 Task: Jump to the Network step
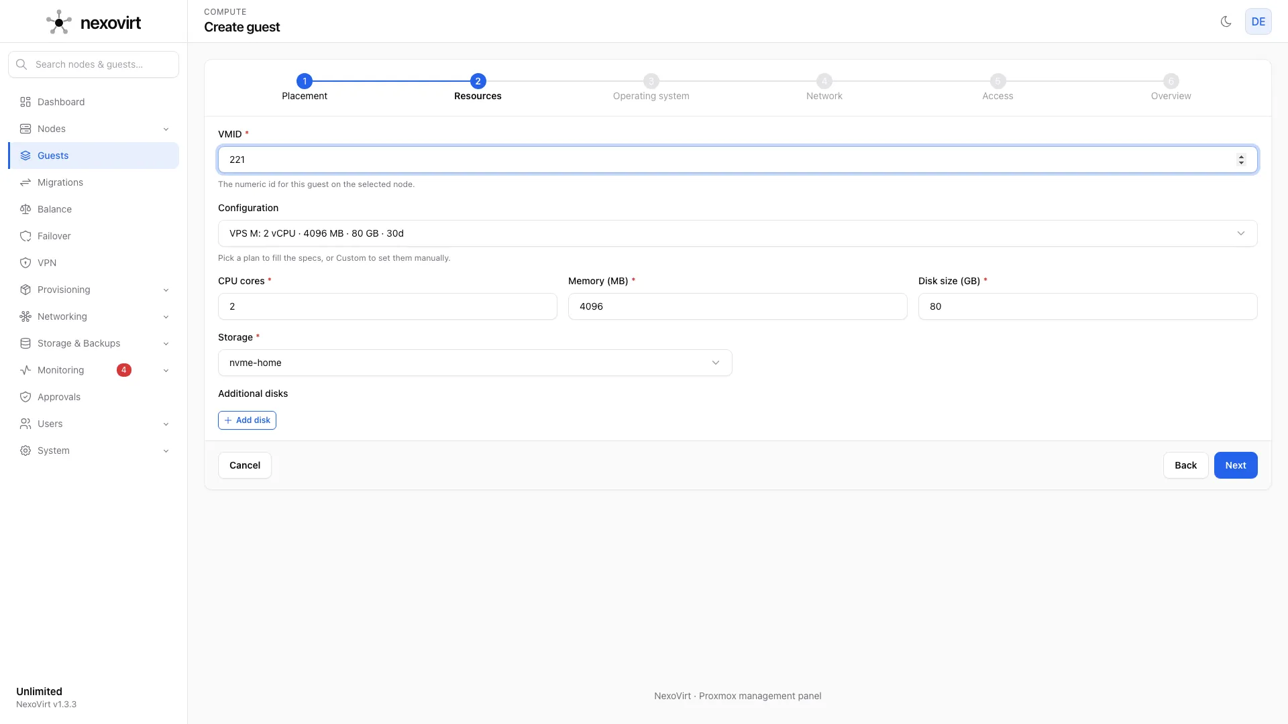click(x=824, y=87)
